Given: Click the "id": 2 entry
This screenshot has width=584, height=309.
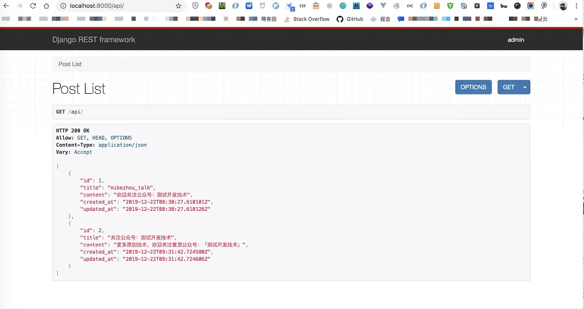Looking at the screenshot, I should tap(91, 230).
